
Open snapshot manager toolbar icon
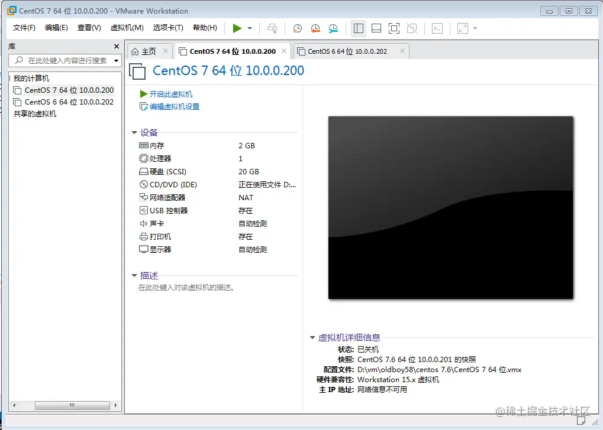pyautogui.click(x=333, y=28)
